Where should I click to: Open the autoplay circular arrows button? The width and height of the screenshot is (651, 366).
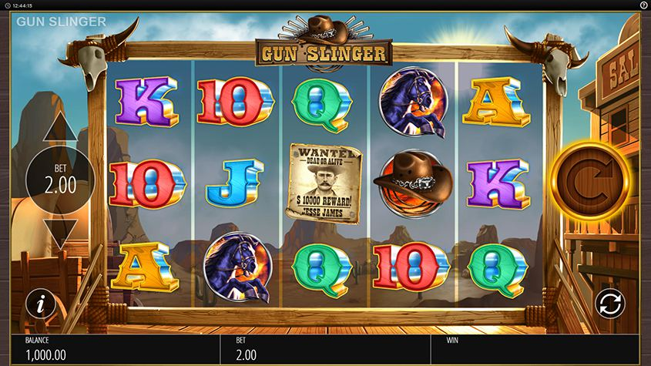[x=610, y=304]
